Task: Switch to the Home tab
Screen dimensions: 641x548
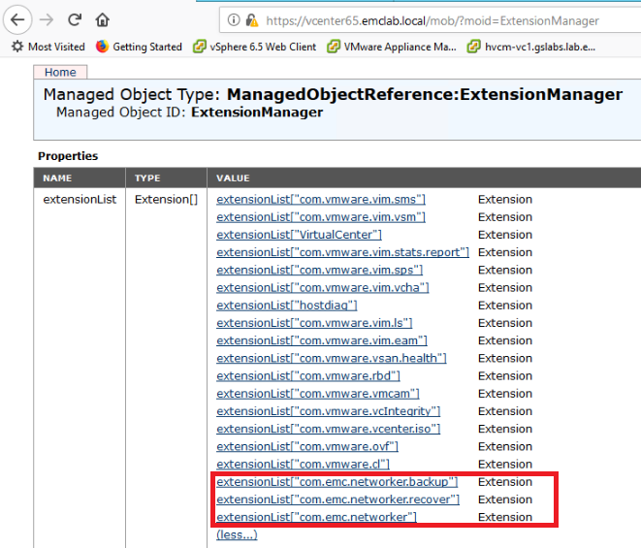Action: point(60,72)
